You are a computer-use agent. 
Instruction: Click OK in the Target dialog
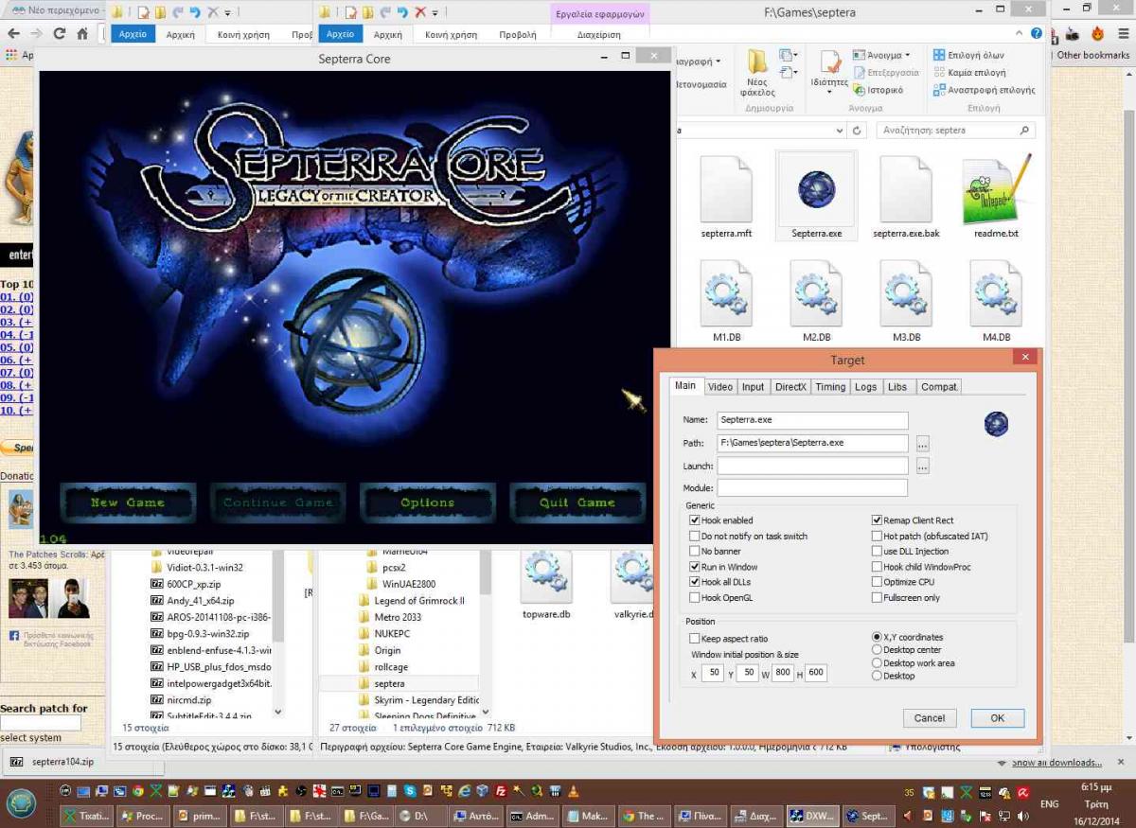pos(997,718)
